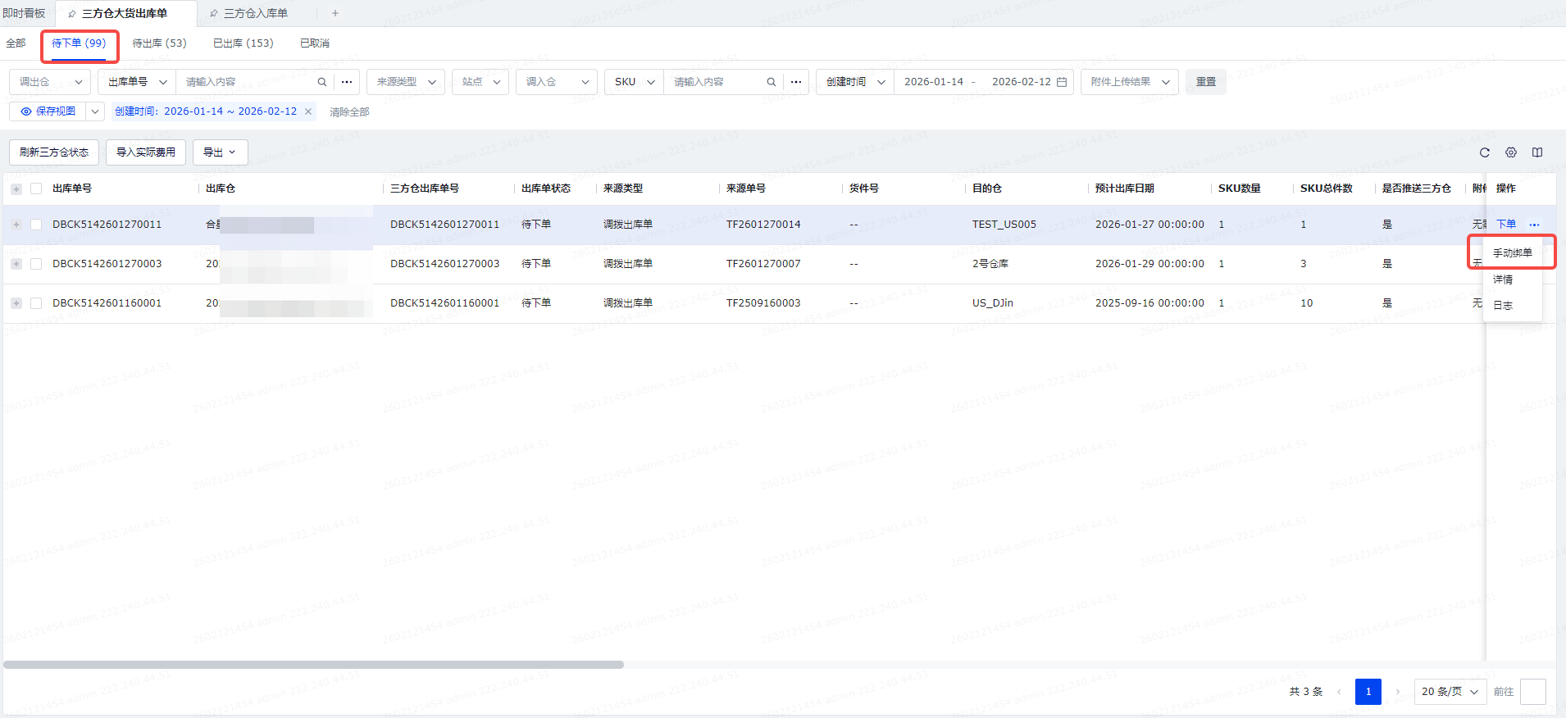This screenshot has width=1566, height=718.
Task: Check the box for DBCK5142601270003 row
Action: click(36, 264)
